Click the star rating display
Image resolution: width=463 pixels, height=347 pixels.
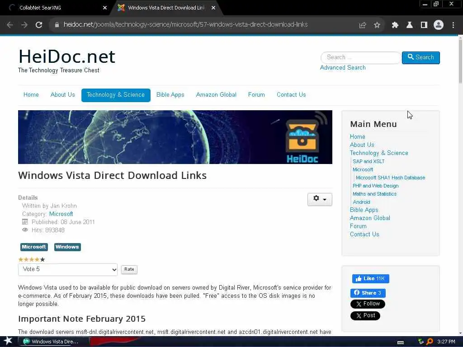32,260
